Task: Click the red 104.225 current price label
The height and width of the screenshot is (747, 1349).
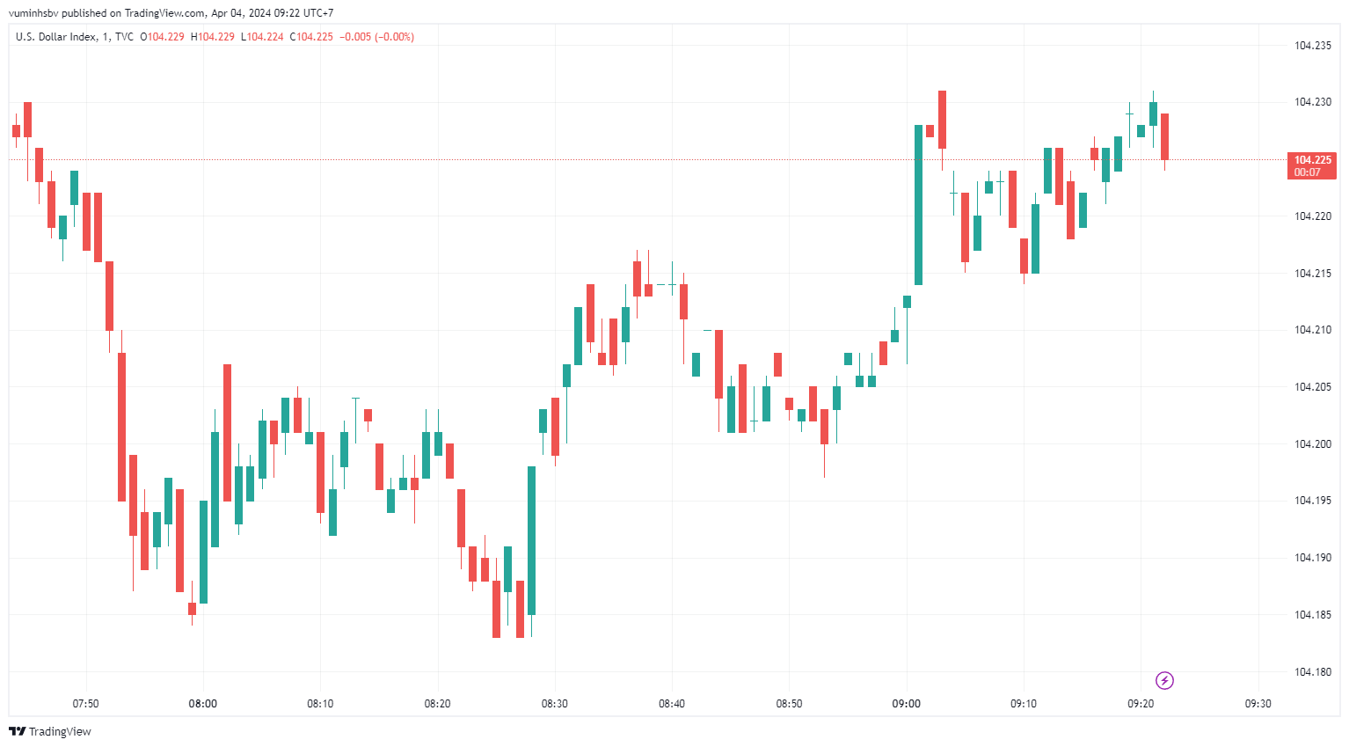Action: 1312,160
